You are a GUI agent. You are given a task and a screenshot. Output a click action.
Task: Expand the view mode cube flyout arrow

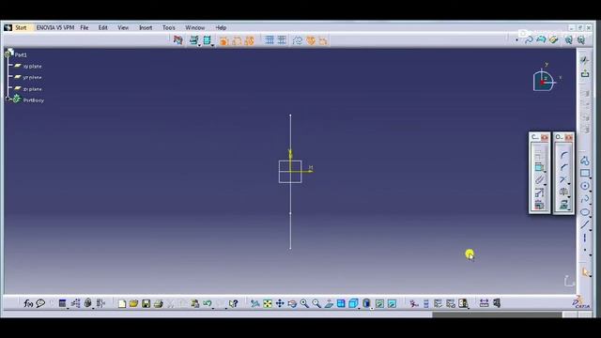[359, 309]
